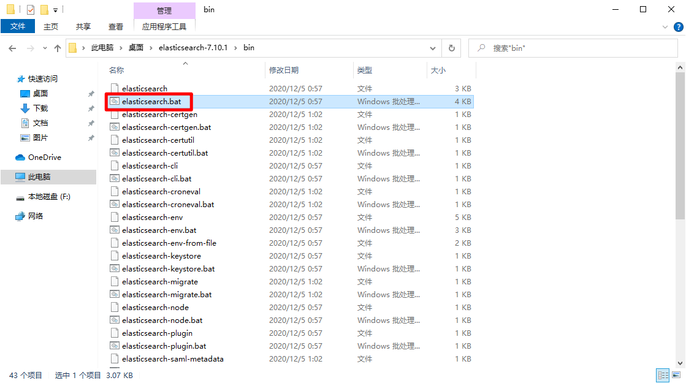Screen dimensions: 686x383
Task: Expand chevron after elasticsearch-7.10.1 breadcrumb
Action: coord(235,48)
